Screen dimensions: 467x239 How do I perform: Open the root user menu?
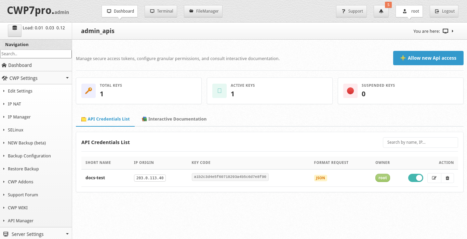409,11
